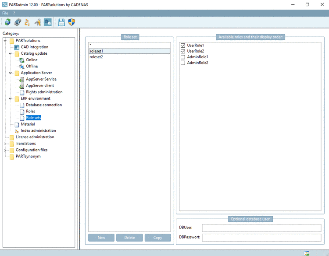Image resolution: width=329 pixels, height=256 pixels.
Task: Select the PARTsolutions root label
Action: pyautogui.click(x=28, y=41)
